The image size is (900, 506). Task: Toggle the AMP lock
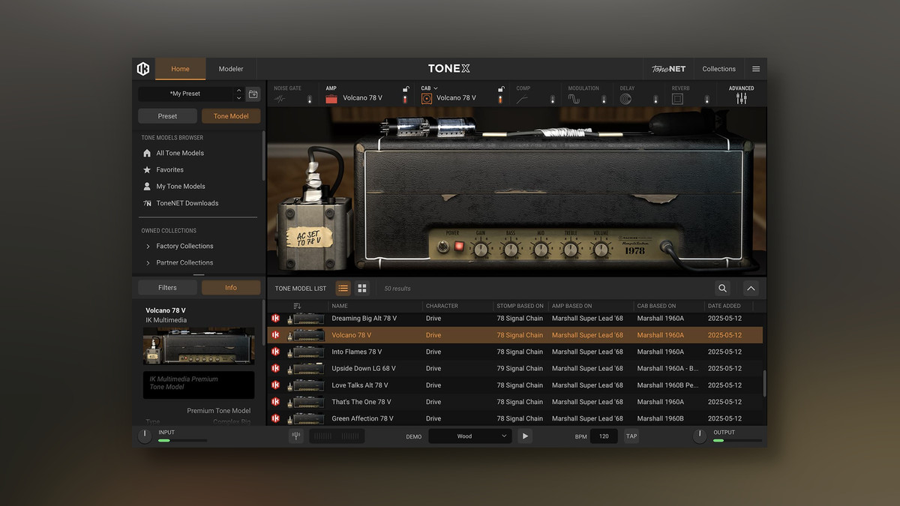(x=406, y=89)
